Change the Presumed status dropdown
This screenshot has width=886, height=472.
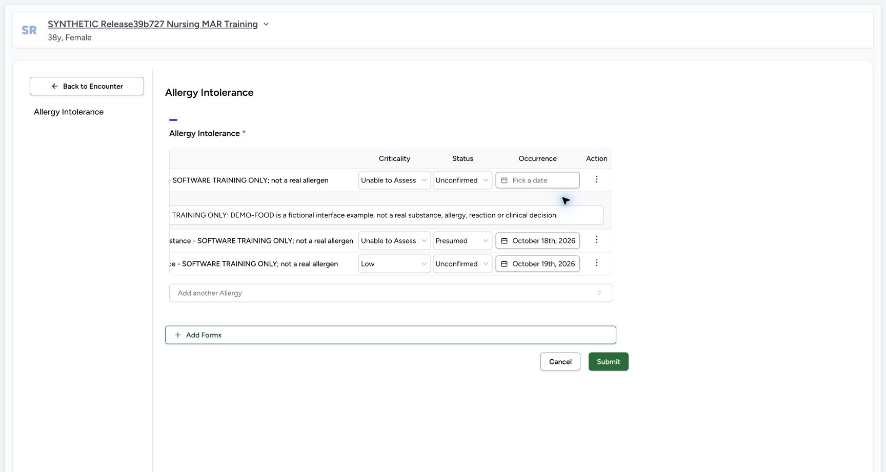point(462,241)
